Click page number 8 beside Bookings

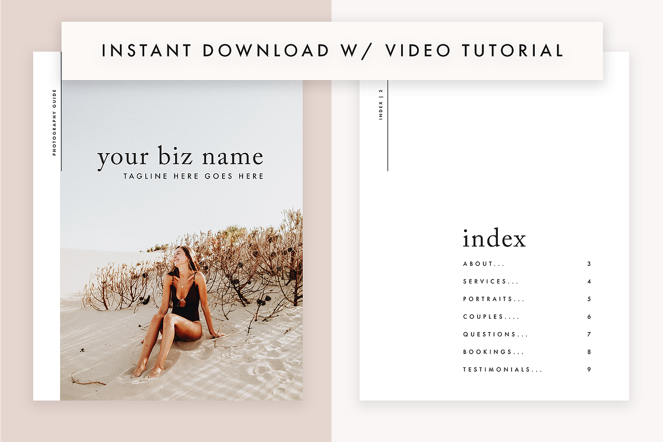point(590,352)
